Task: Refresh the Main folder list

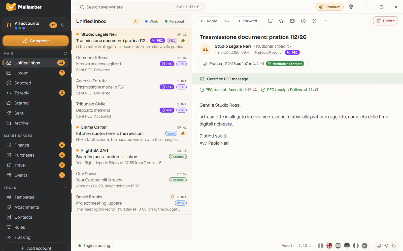Action: [x=65, y=53]
